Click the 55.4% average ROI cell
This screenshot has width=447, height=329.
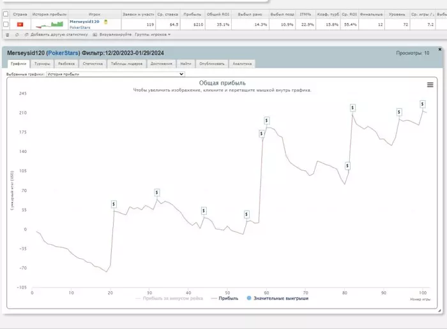point(350,25)
